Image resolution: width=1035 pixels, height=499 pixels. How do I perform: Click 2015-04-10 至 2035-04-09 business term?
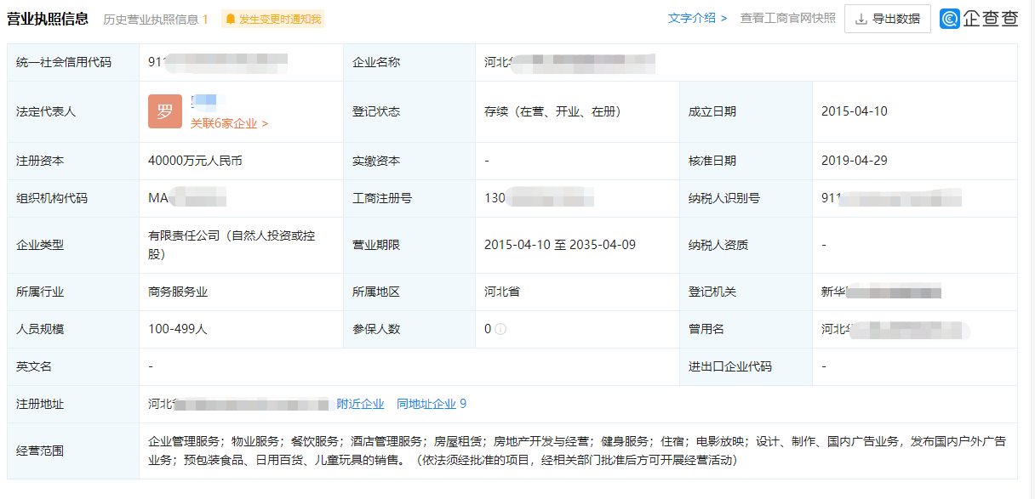[x=560, y=245]
